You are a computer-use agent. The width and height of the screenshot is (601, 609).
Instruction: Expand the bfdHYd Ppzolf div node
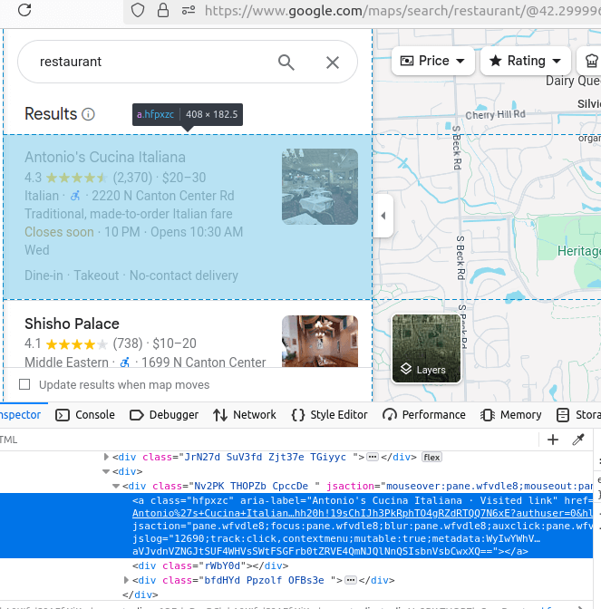pyautogui.click(x=126, y=580)
